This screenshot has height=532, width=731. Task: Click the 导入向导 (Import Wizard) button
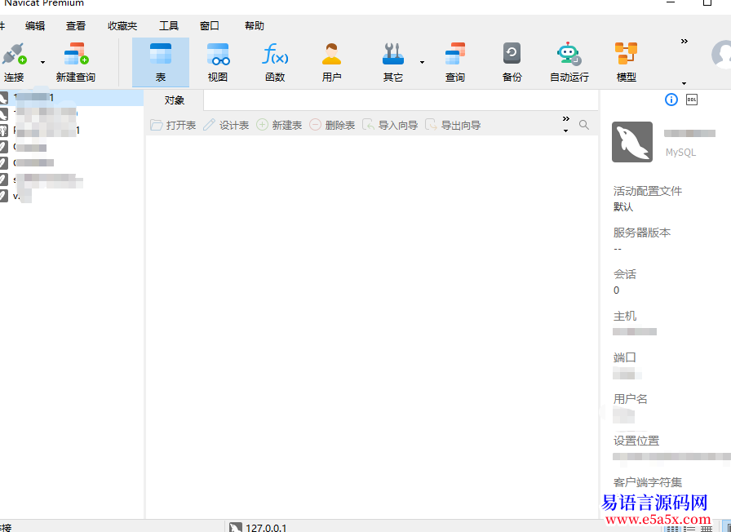(x=390, y=125)
